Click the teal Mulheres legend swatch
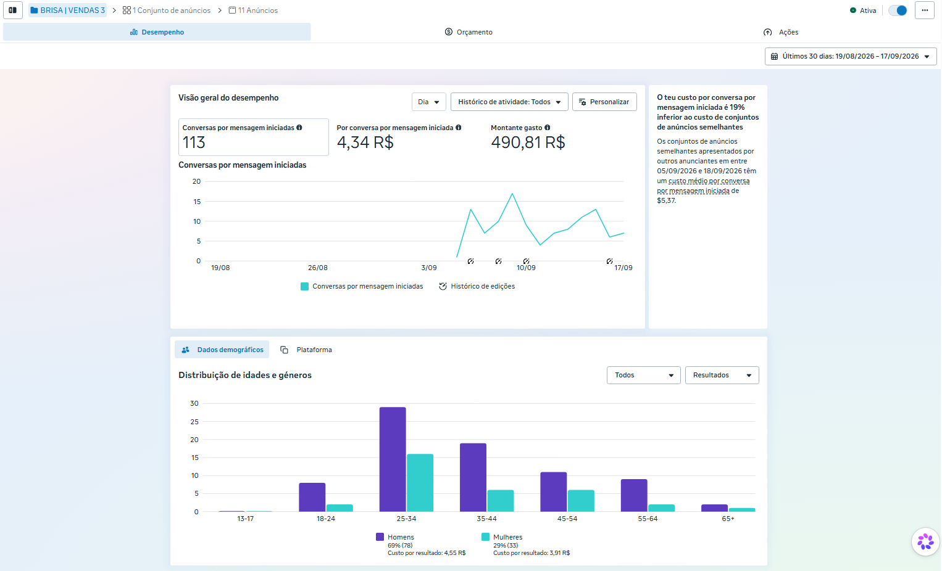The image size is (942, 571). click(x=485, y=537)
